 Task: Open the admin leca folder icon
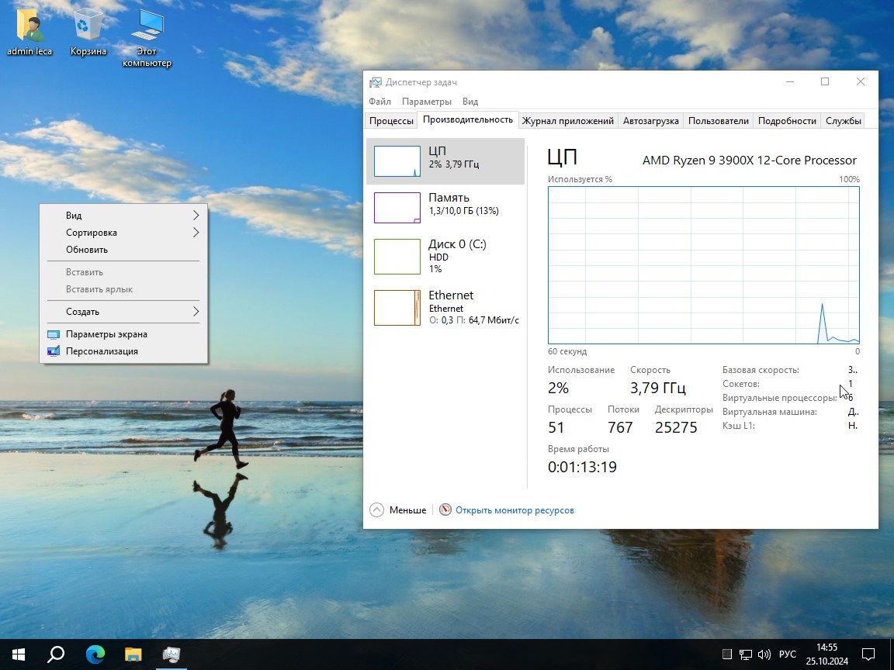tap(29, 27)
